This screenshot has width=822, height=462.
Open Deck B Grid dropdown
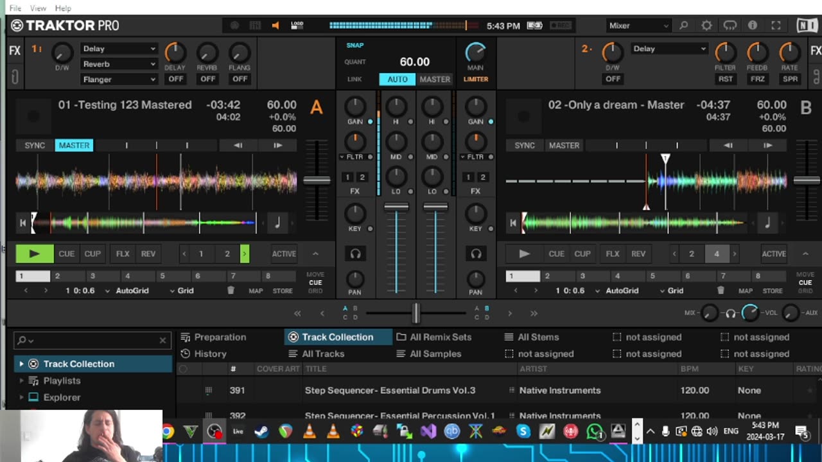671,291
